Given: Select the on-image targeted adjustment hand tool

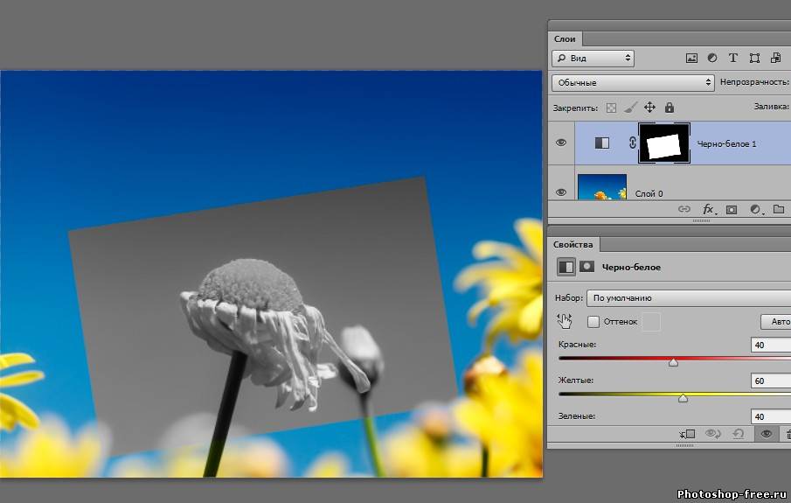Looking at the screenshot, I should point(565,321).
